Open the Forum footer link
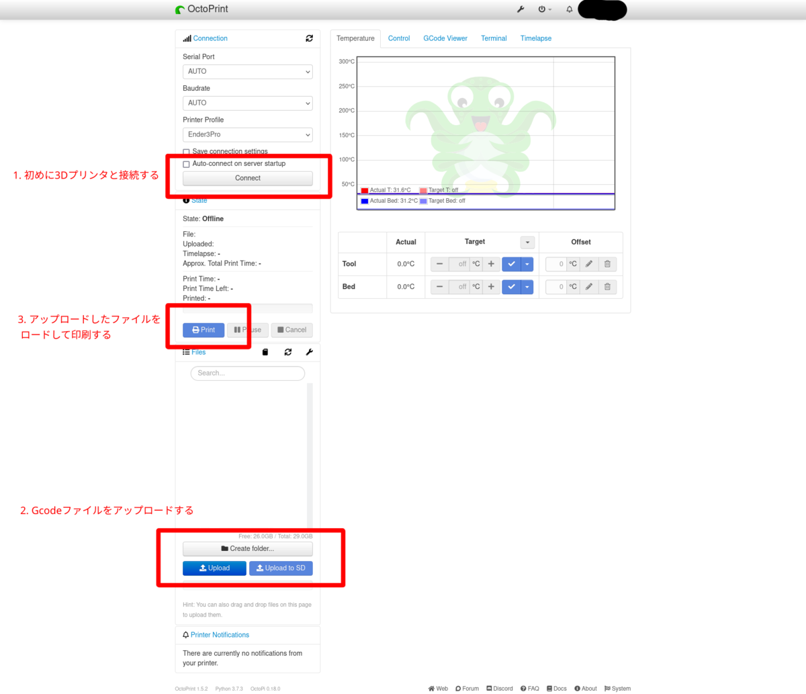Viewport: 806px width, 694px height. pyautogui.click(x=467, y=689)
